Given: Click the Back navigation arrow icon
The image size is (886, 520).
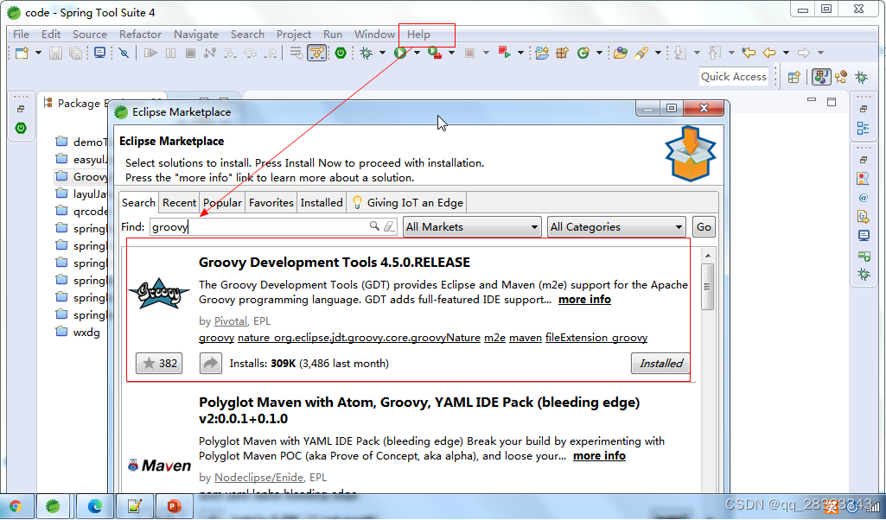Looking at the screenshot, I should click(x=769, y=53).
